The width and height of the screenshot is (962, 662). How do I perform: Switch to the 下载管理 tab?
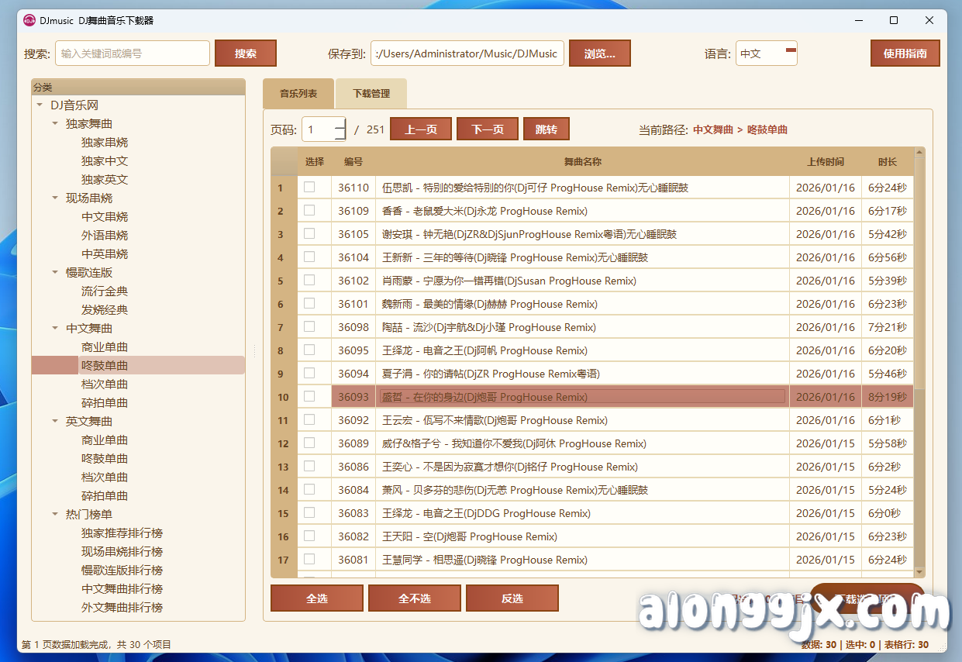[x=371, y=92]
